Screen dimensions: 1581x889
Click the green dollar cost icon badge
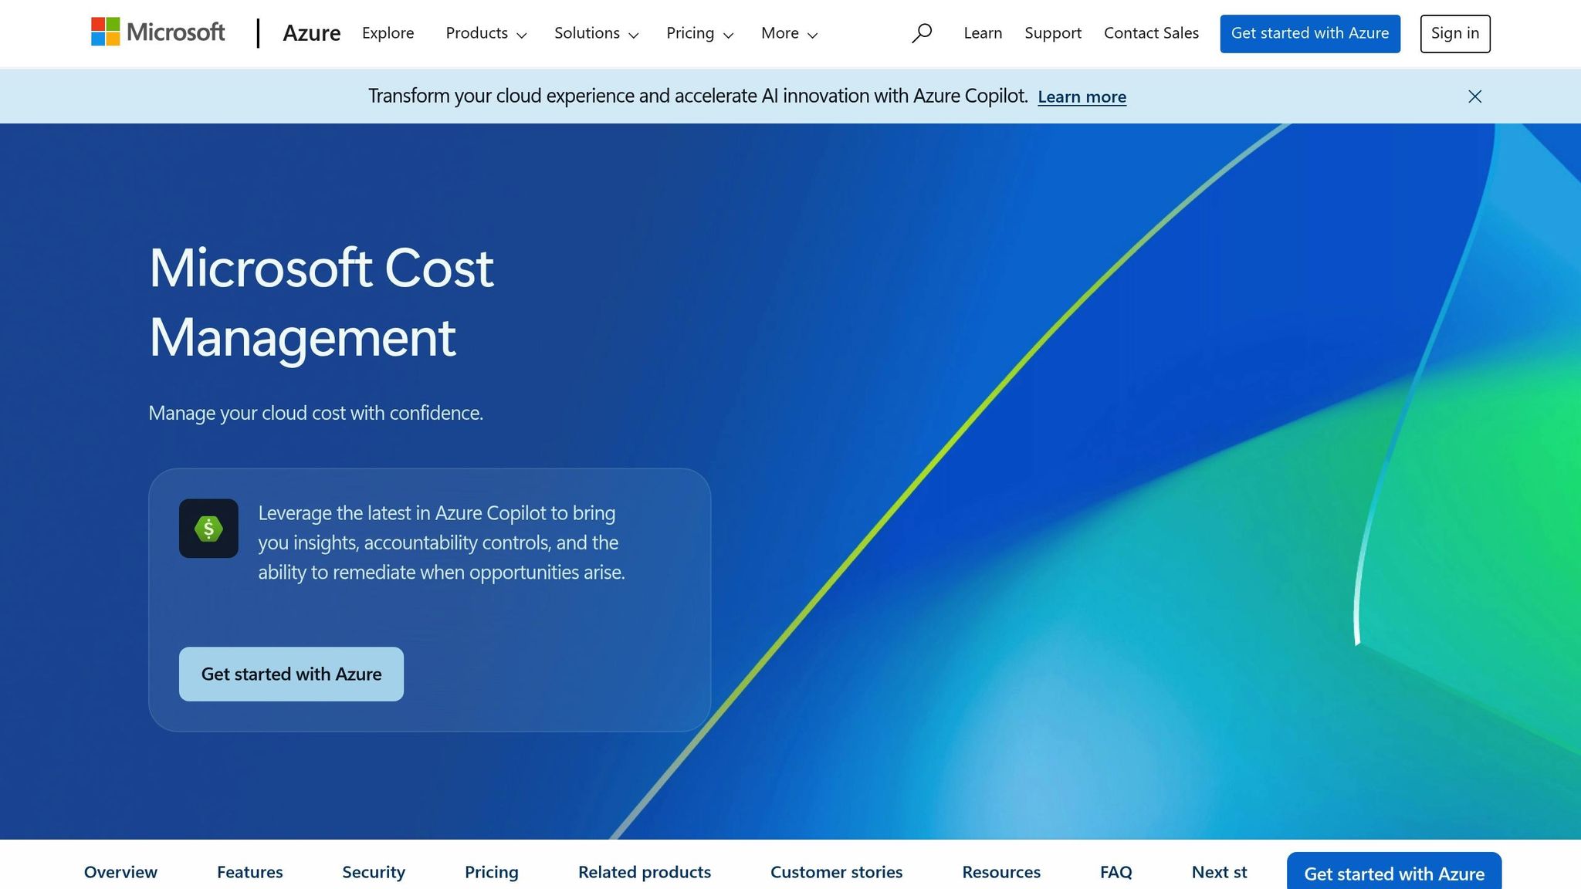pos(208,529)
